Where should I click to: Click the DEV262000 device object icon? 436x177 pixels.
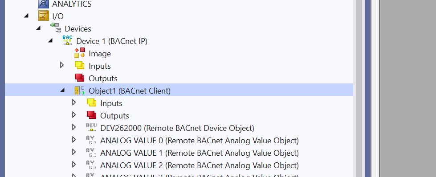coord(91,127)
